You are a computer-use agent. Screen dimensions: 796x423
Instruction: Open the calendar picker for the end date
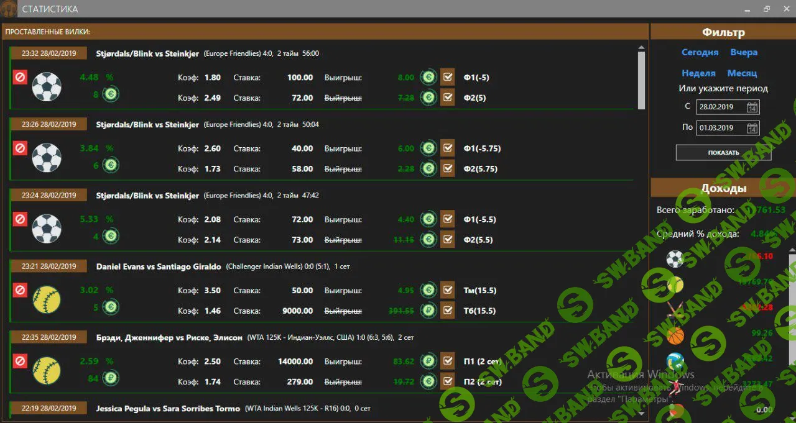(x=752, y=128)
